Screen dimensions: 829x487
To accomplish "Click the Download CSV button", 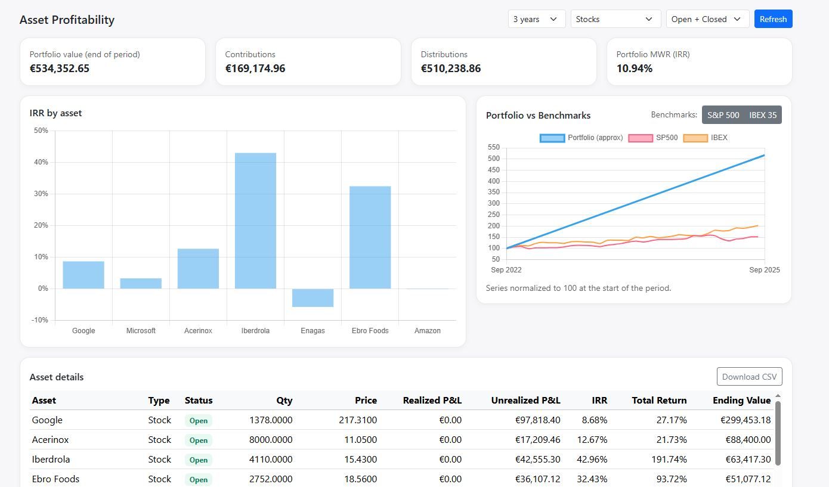I will click(749, 376).
